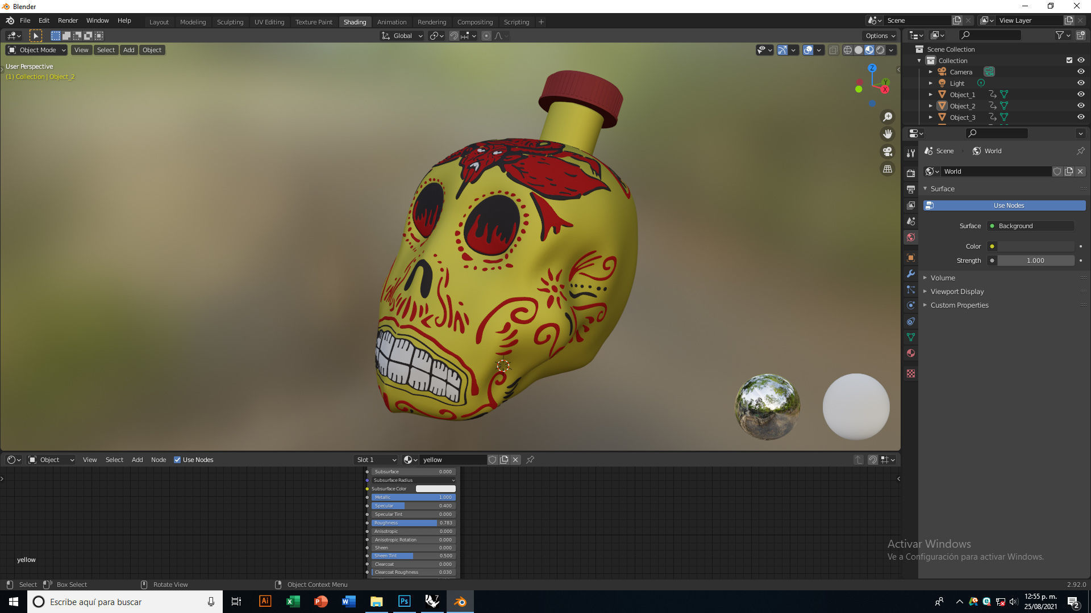1091x613 pixels.
Task: Open the Options dropdown in viewport header
Action: click(880, 36)
